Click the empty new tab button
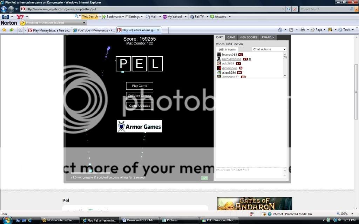Viewport: 359px width, 224px height. coord(165,30)
